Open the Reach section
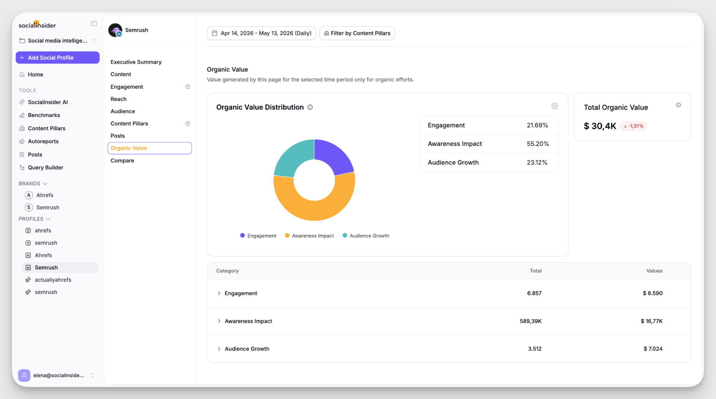 119,99
